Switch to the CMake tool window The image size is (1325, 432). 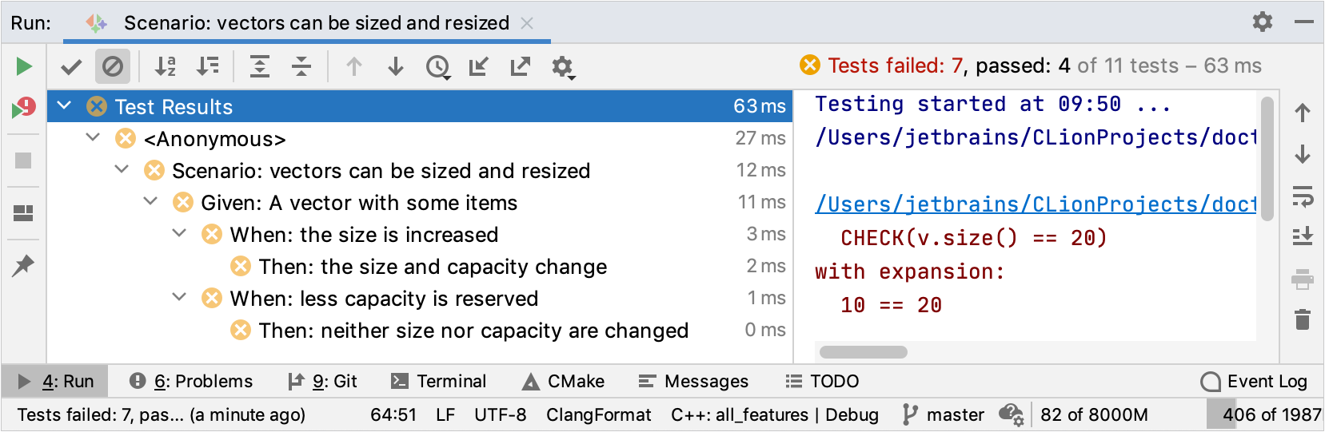click(x=564, y=382)
